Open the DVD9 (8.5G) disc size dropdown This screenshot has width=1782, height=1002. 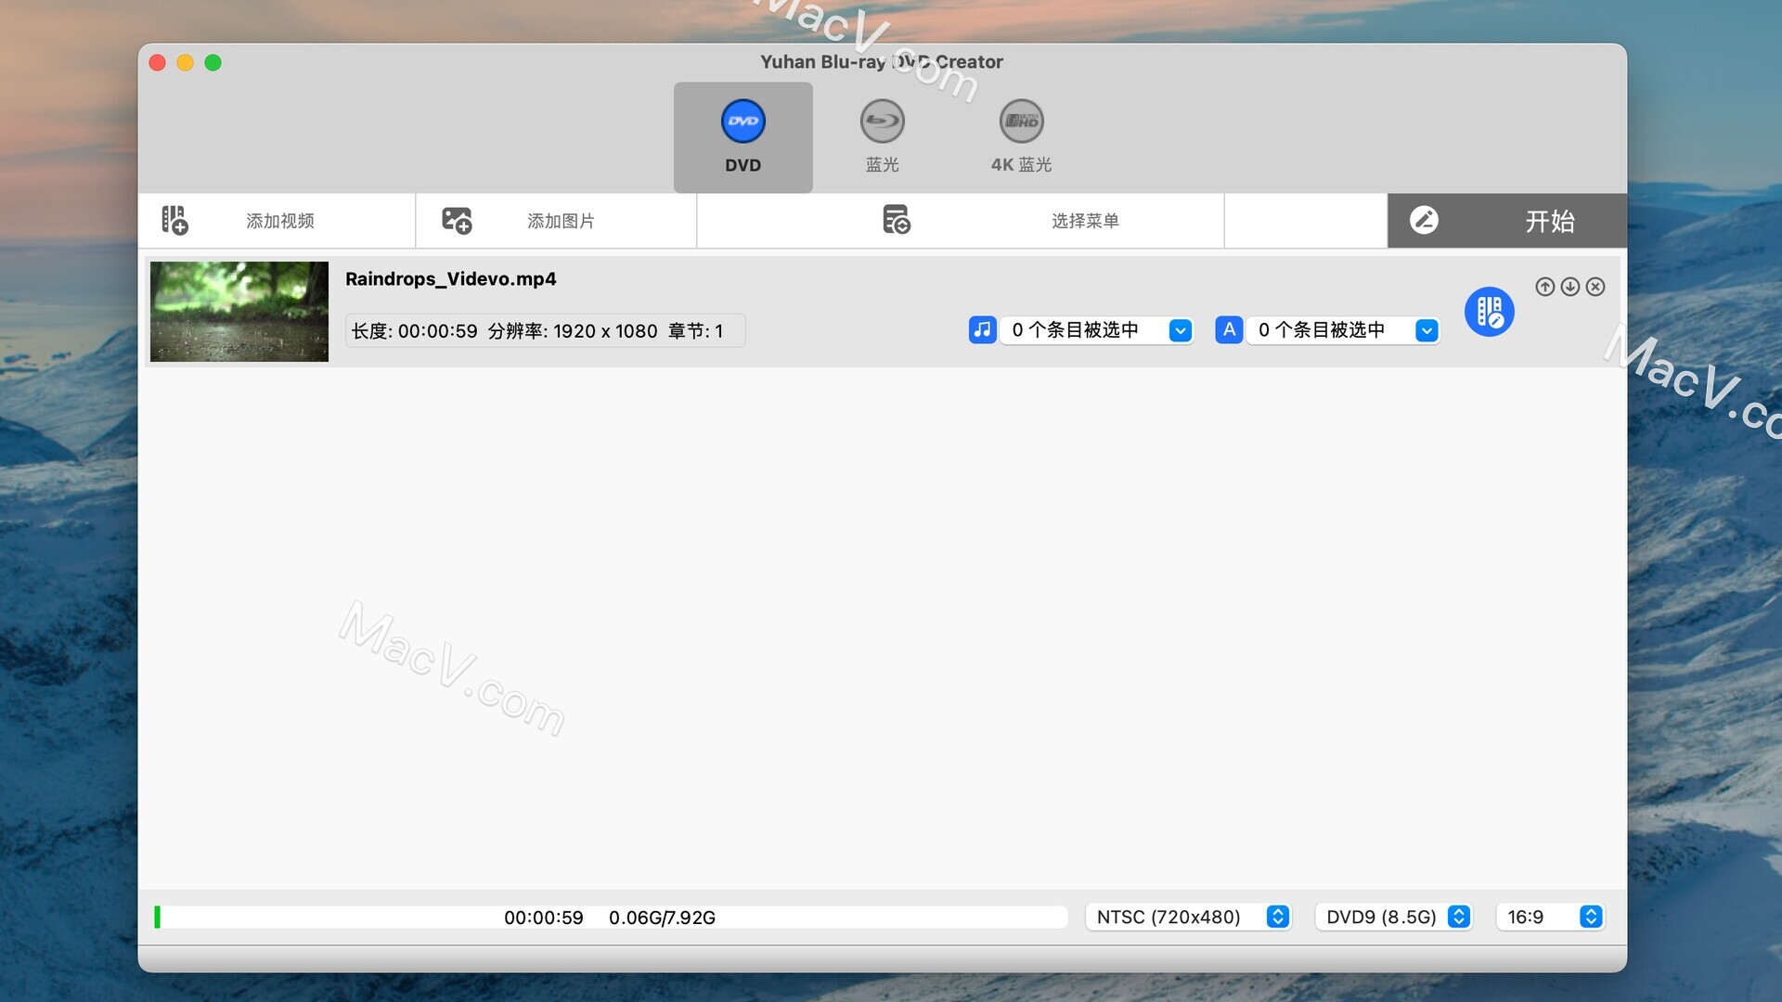point(1393,917)
